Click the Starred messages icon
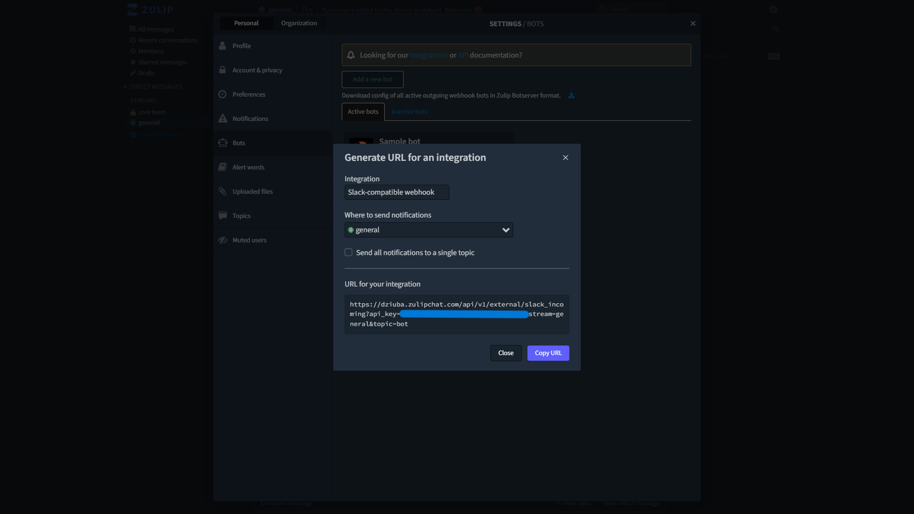Viewport: 914px width, 514px height. [133, 62]
